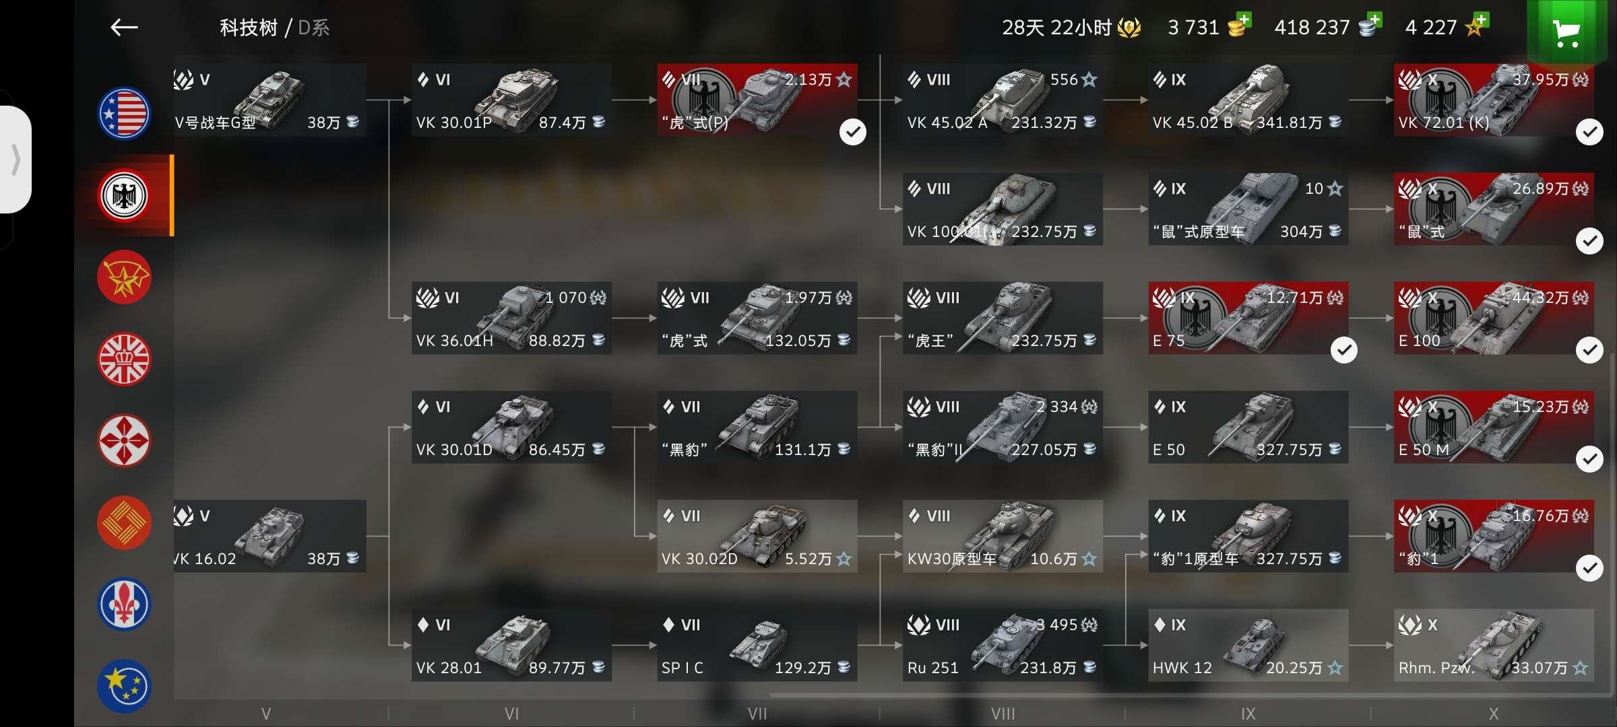
Task: Open the Ru 251 tank card
Action: [1003, 645]
